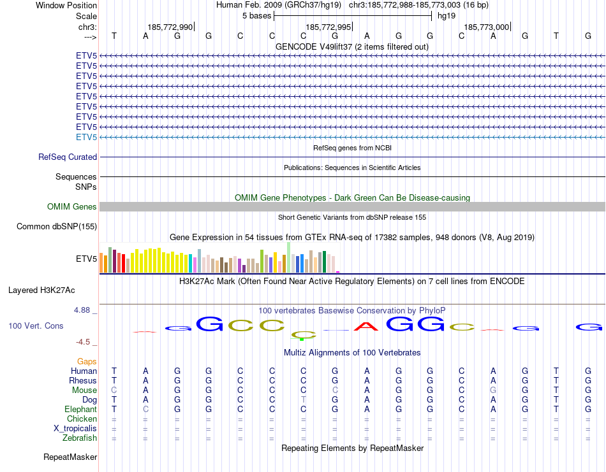Click the faded T in the Dog row
This screenshot has width=606, height=472.
click(304, 399)
